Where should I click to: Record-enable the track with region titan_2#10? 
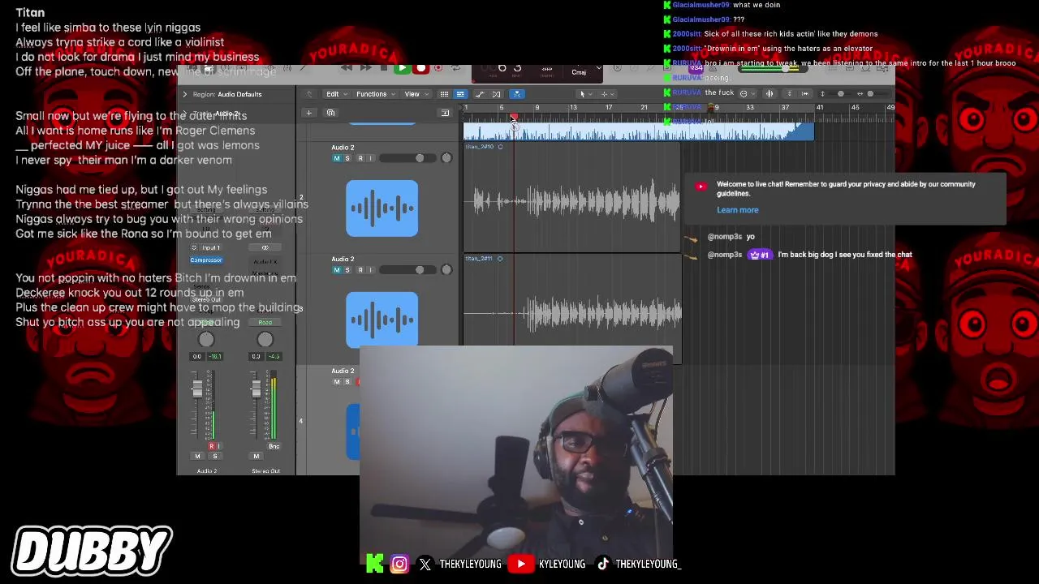[360, 158]
